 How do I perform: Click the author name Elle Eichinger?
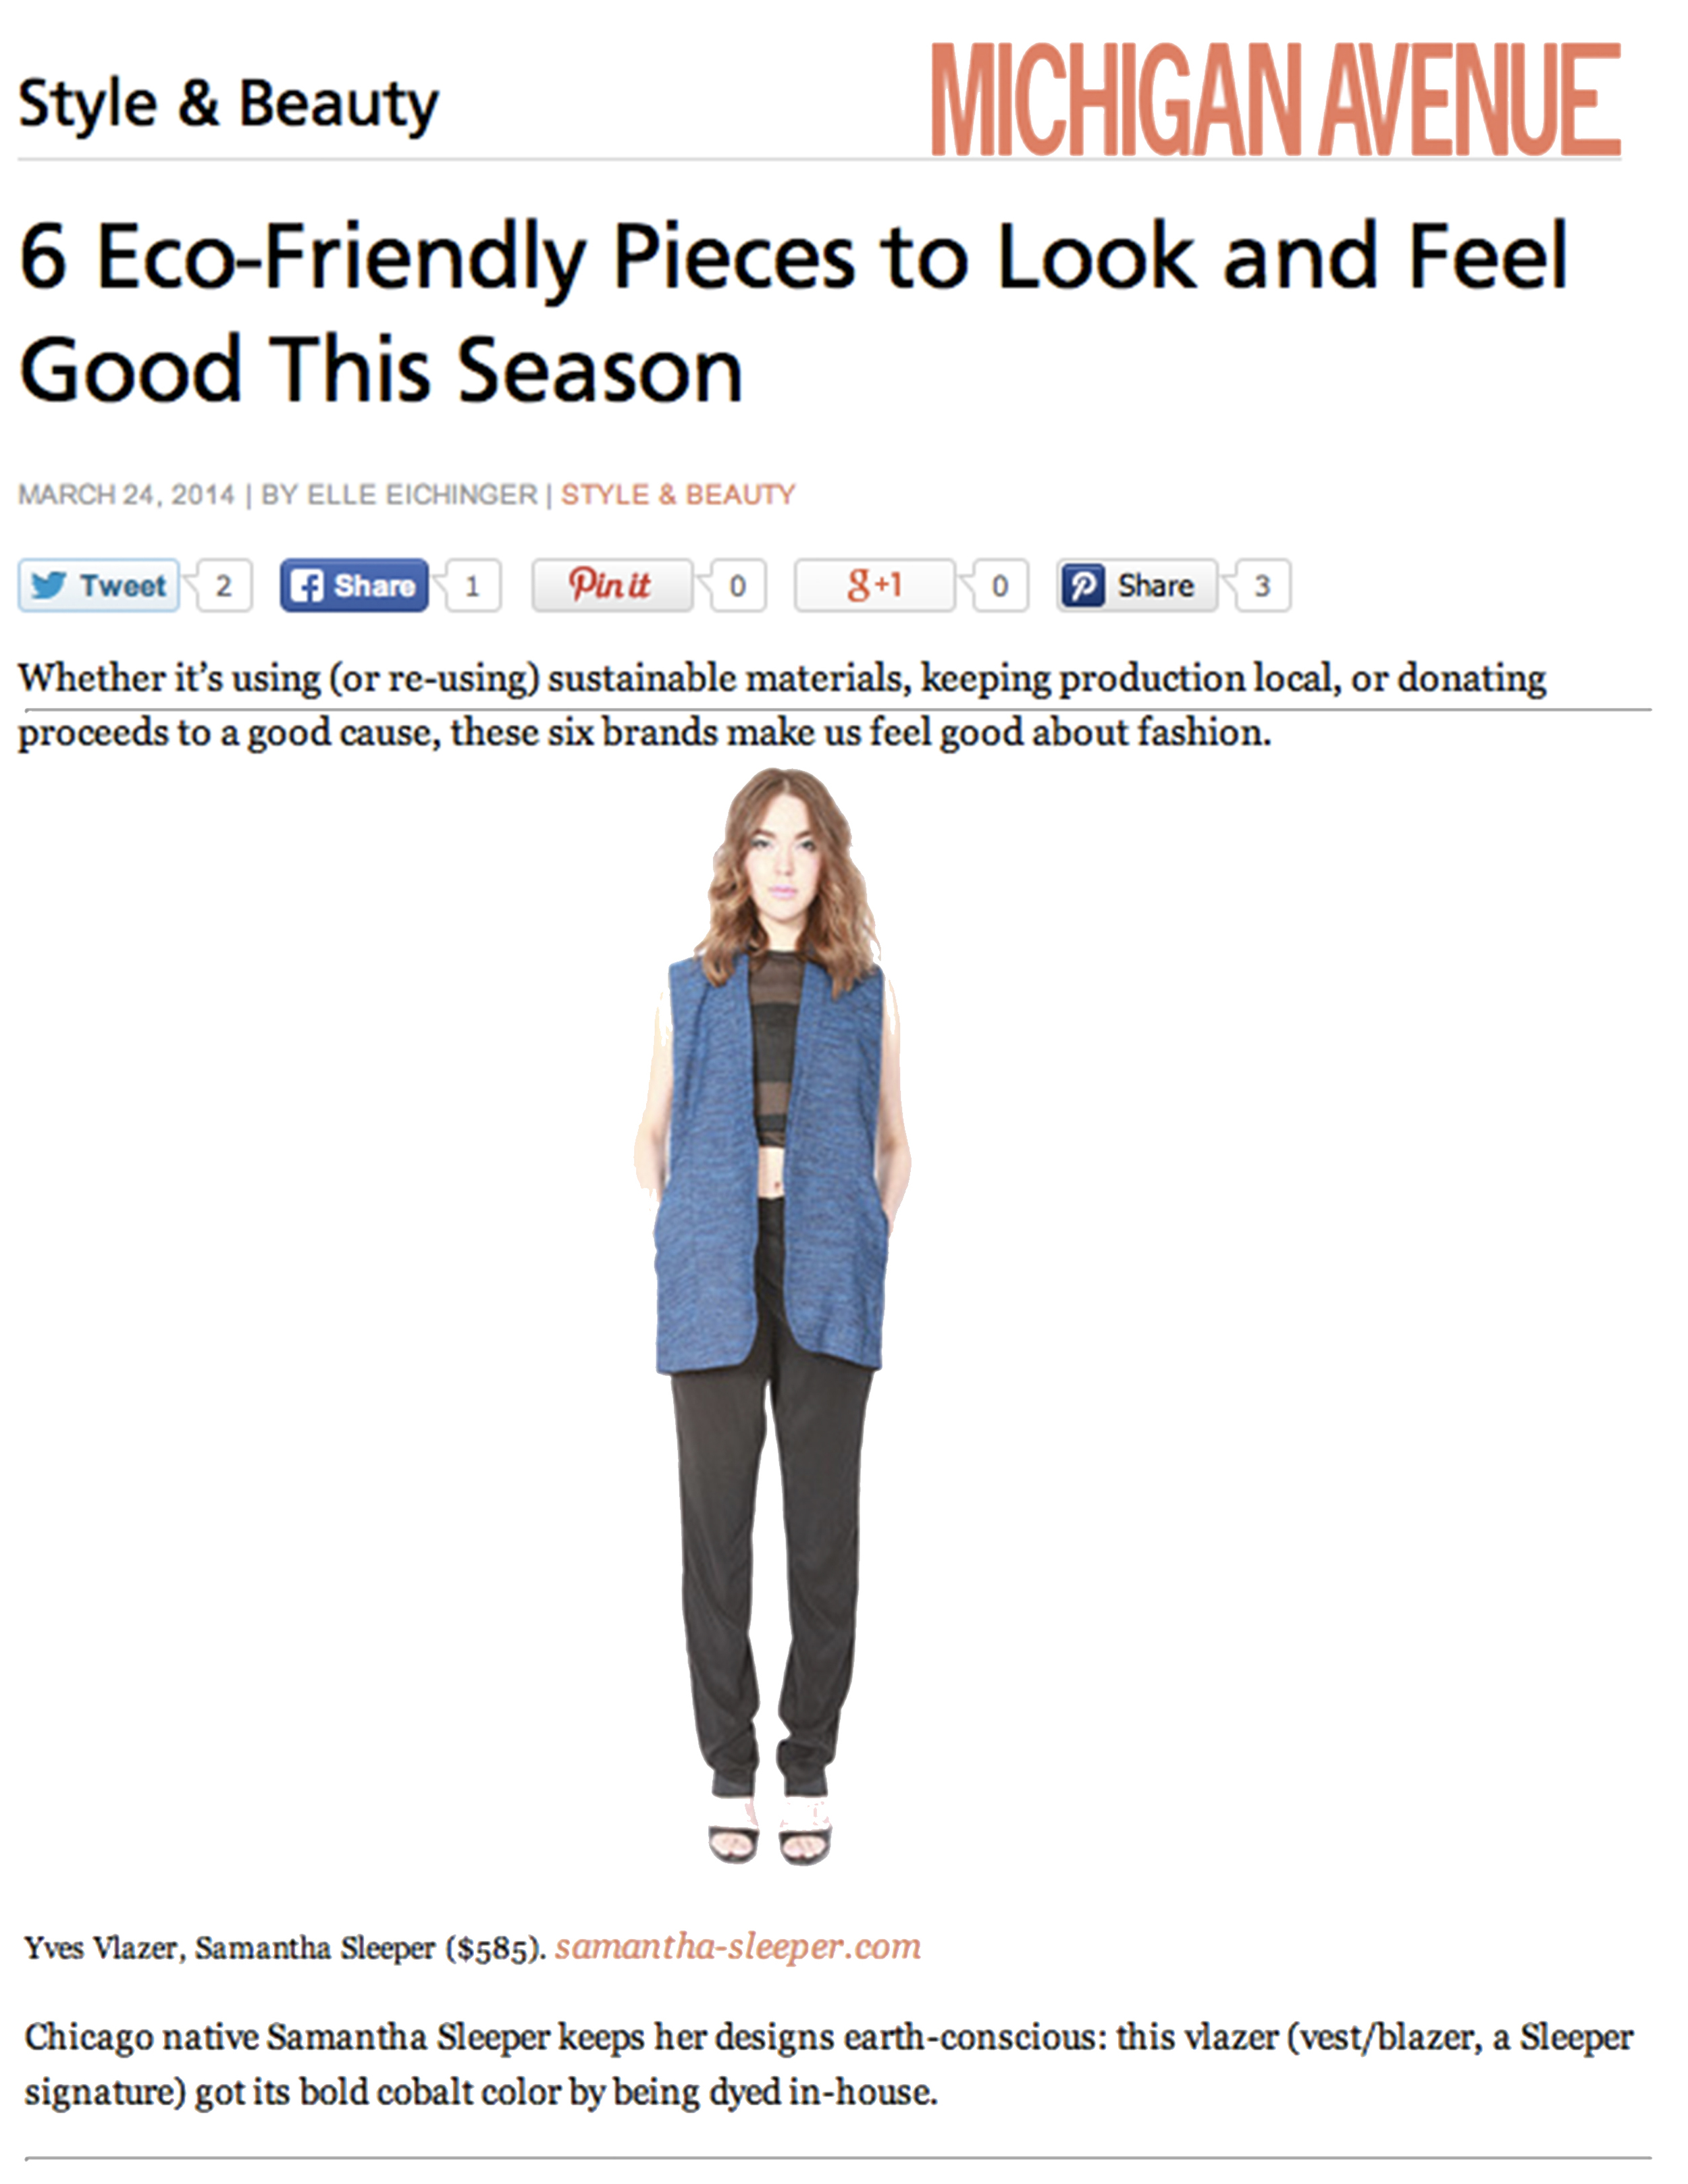click(x=422, y=495)
